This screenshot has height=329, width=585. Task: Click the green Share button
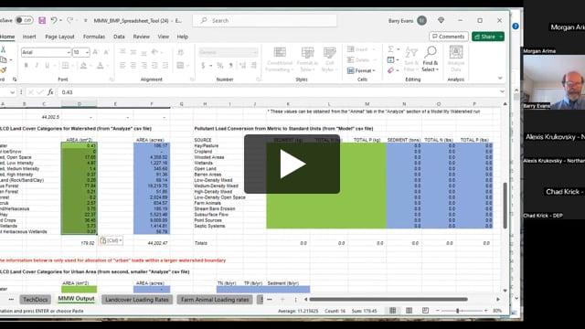(x=488, y=37)
